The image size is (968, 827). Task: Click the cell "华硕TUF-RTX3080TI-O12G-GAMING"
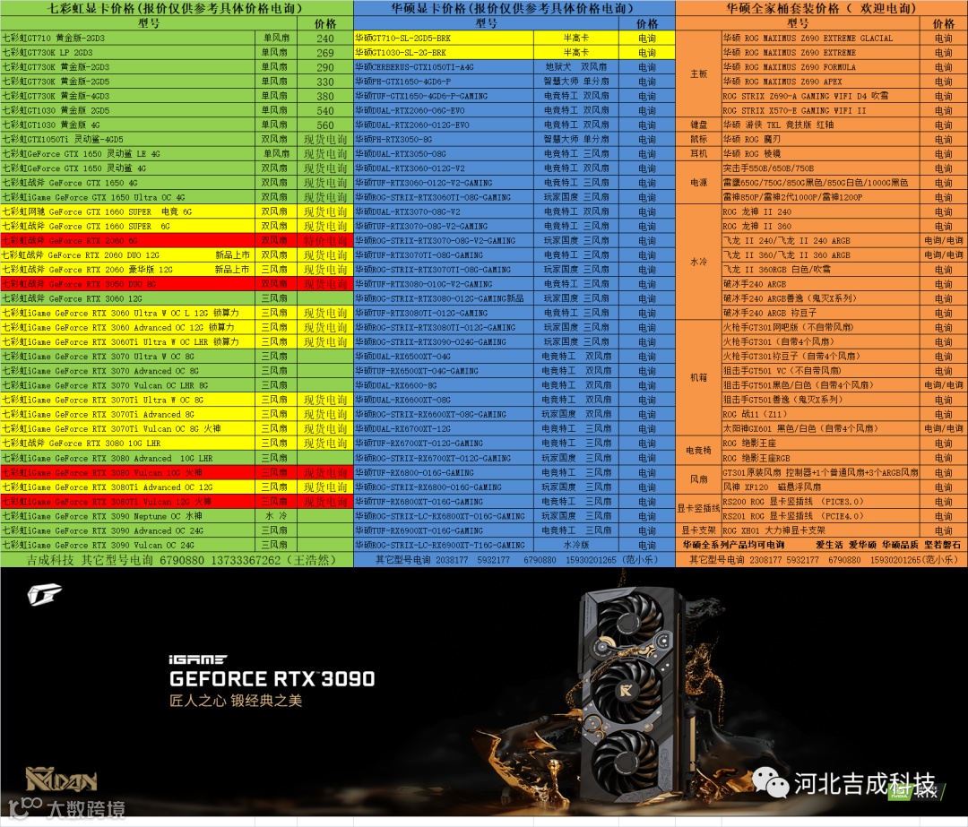click(444, 314)
